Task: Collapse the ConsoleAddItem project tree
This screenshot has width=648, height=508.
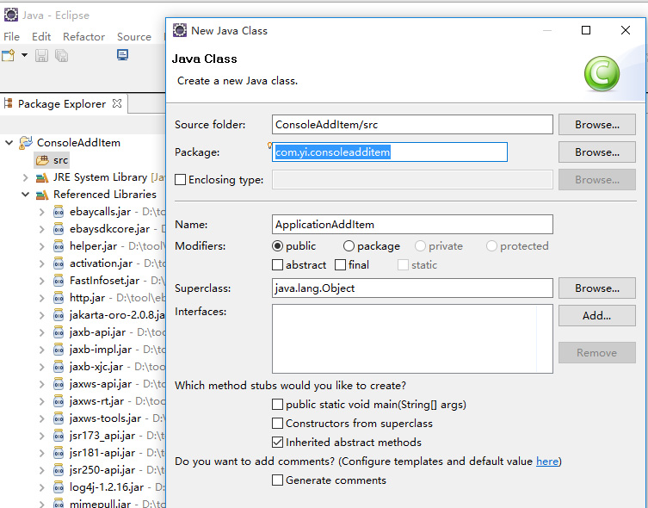Action: [9, 143]
